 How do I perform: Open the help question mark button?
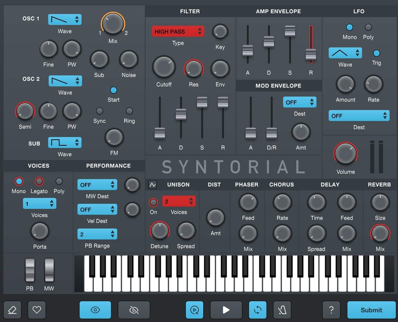click(x=331, y=310)
